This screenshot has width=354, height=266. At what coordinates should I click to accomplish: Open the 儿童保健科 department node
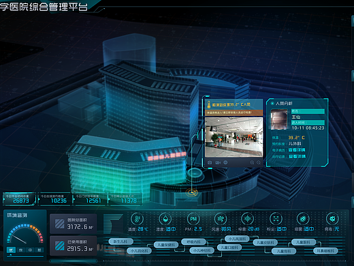166,245
